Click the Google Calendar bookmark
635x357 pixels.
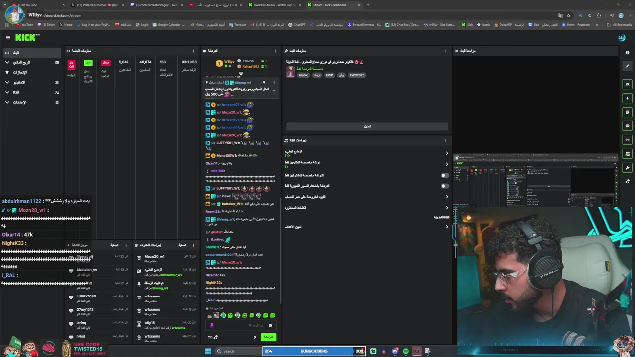coord(169,24)
